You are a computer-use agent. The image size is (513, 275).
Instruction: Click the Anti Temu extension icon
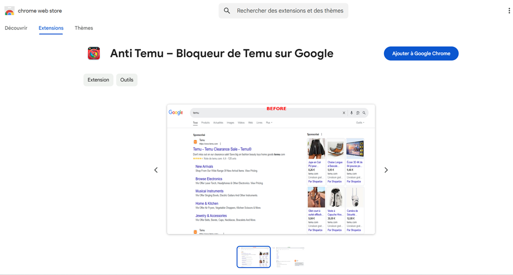94,53
